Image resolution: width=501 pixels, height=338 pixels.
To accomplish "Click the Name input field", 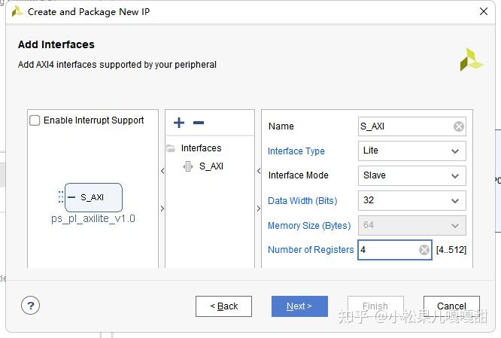I will 405,126.
